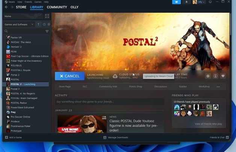The width and height of the screenshot is (236, 152).
Task: Select POSTAL 2 - Launching in list
Action: 26,84
